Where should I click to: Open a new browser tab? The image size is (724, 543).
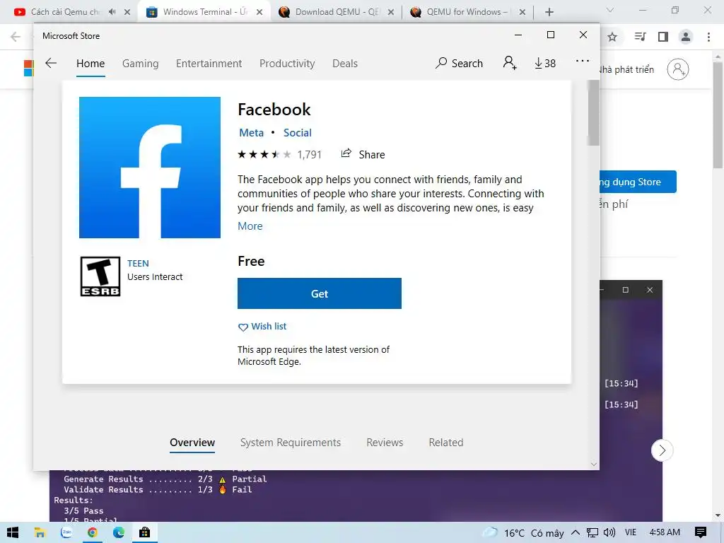tap(549, 12)
